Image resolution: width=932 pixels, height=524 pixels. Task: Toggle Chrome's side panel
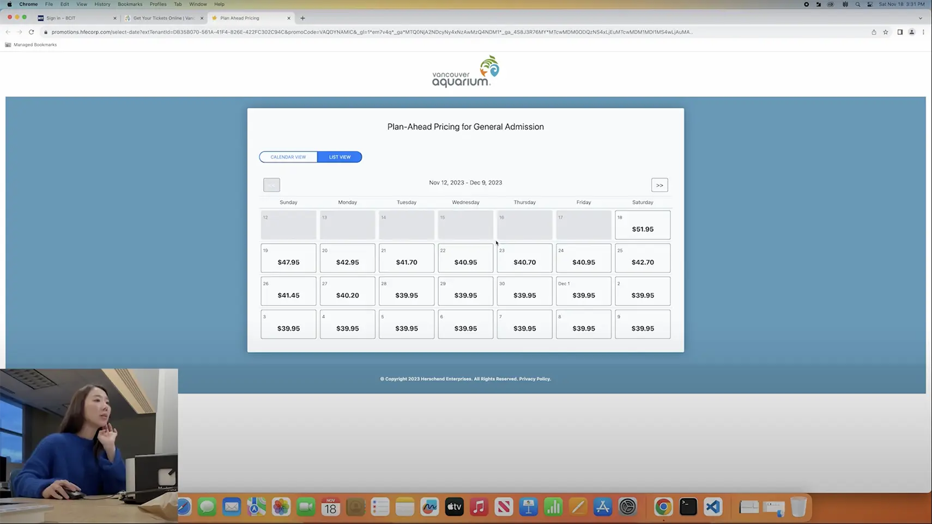(900, 32)
